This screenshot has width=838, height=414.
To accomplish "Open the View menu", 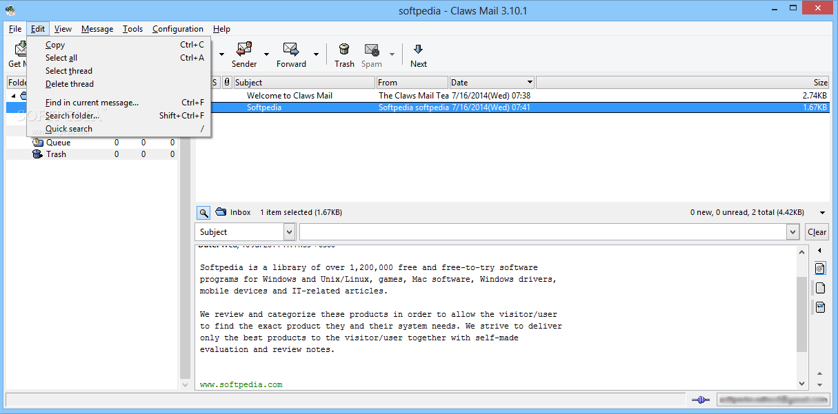I will tap(63, 29).
